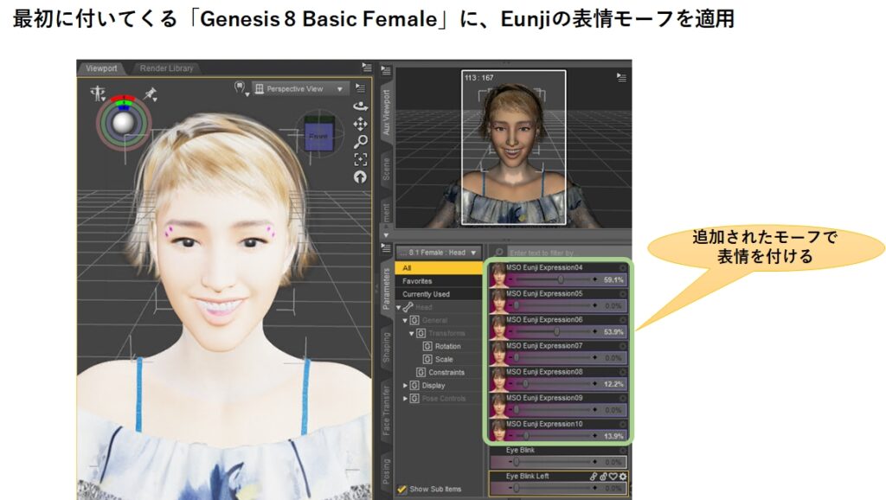Open the Shaping side tab
This screenshot has width=886, height=500.
[x=386, y=346]
